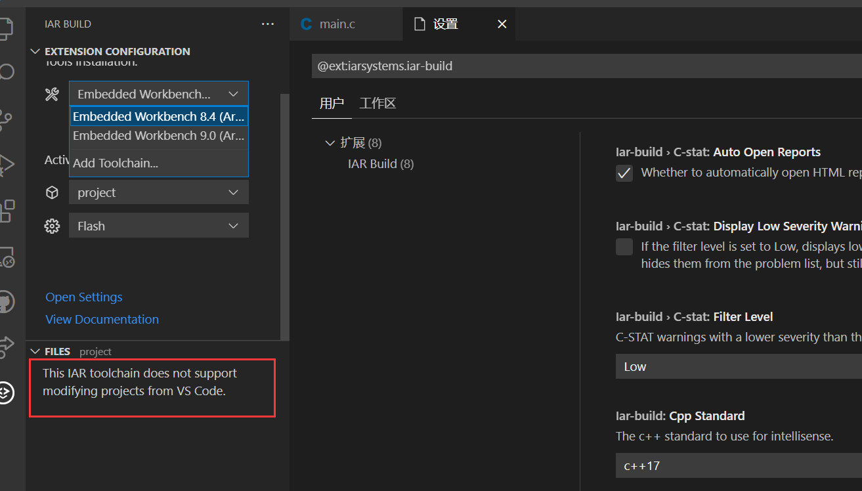Open the Flash configuration dropdown
Viewport: 862px width, 491px height.
159,226
